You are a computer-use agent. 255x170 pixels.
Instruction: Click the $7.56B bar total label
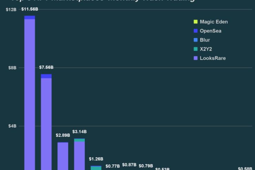[47, 67]
